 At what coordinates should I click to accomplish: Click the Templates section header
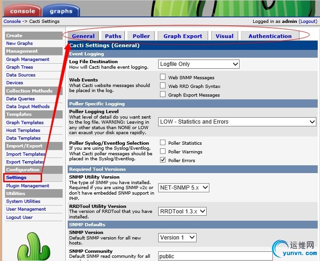34,114
